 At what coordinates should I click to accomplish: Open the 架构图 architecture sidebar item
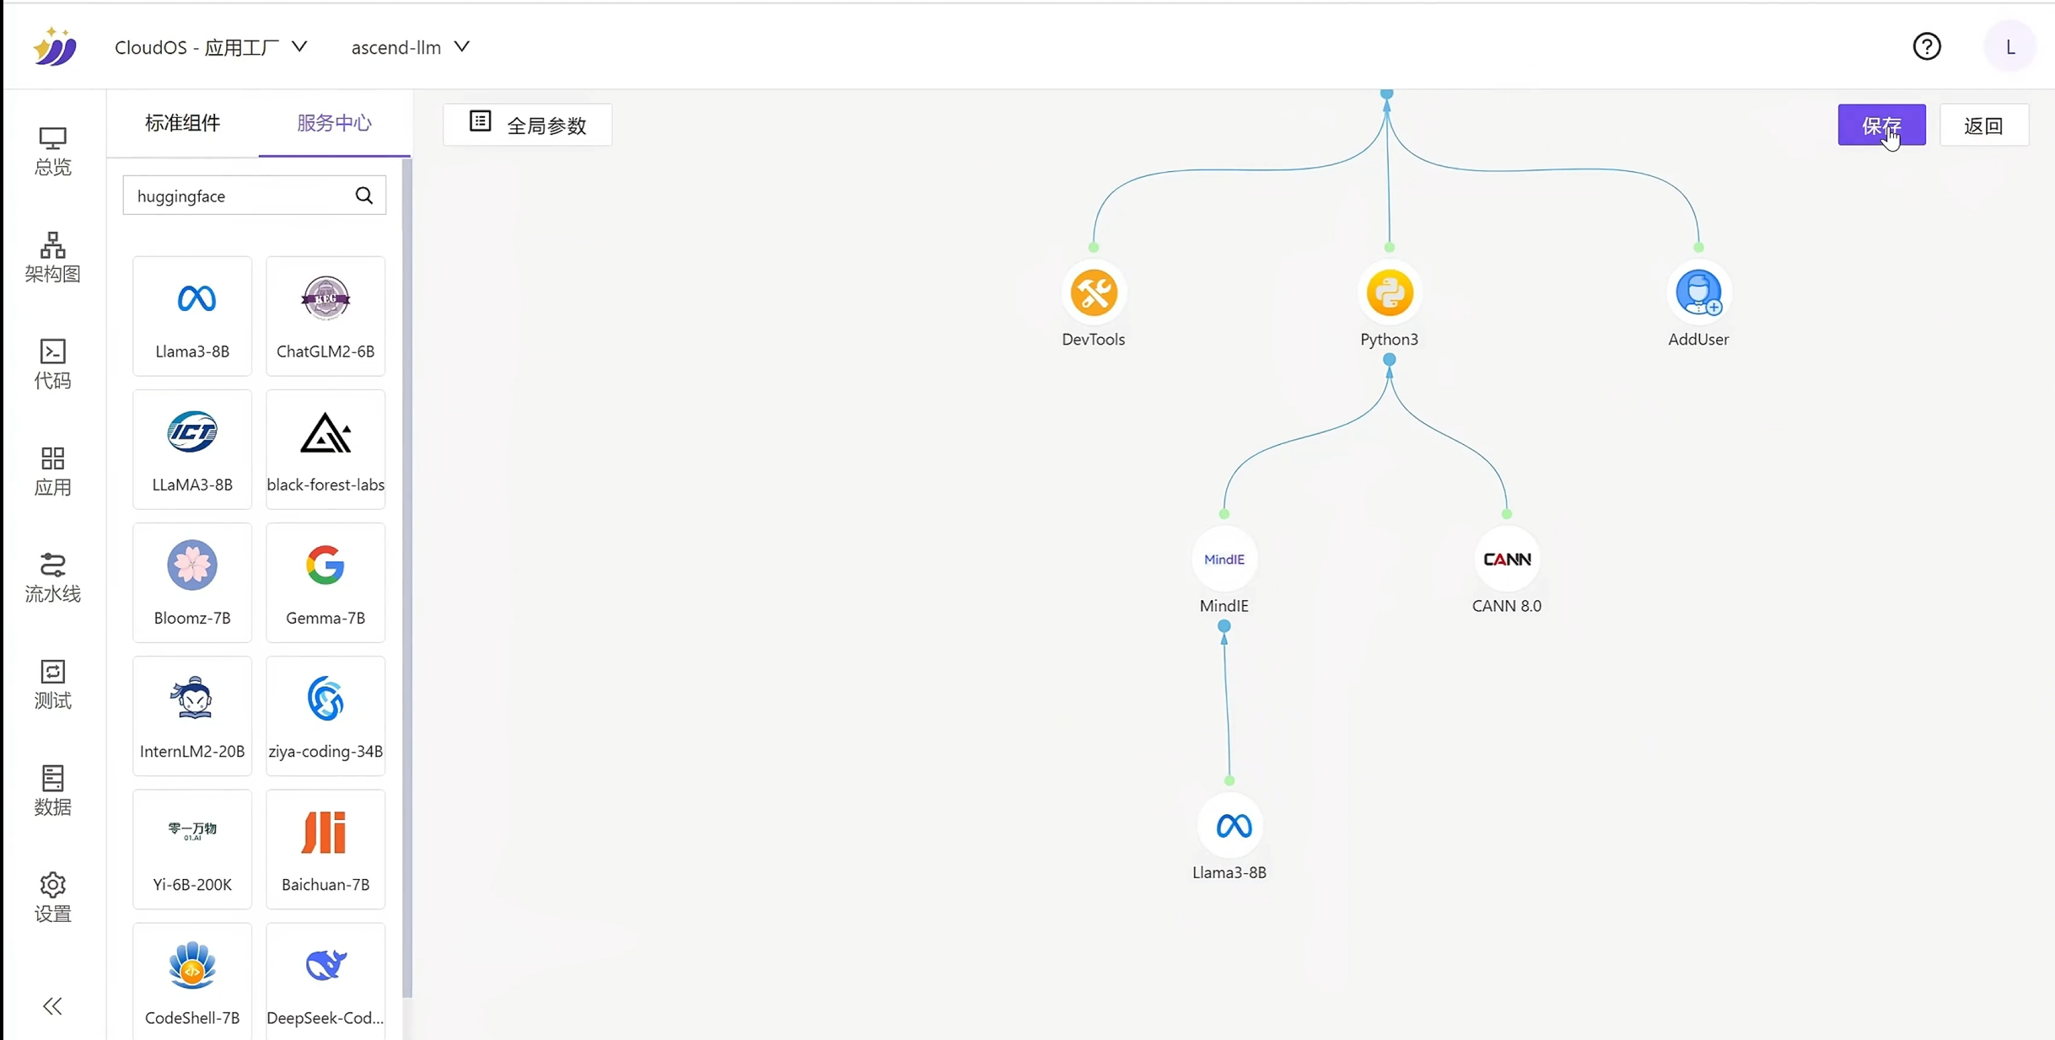[x=52, y=257]
